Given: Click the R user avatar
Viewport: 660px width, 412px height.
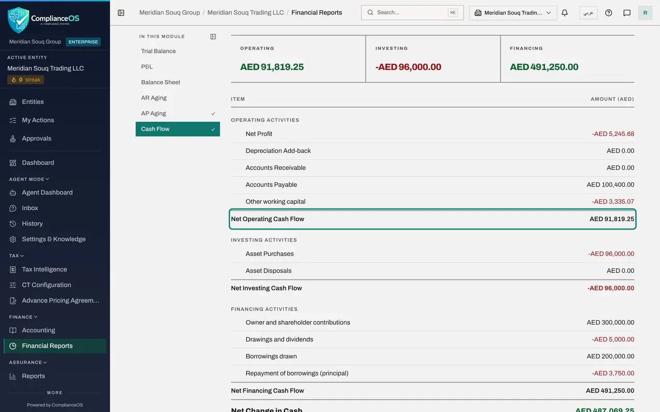Looking at the screenshot, I should click(x=645, y=13).
